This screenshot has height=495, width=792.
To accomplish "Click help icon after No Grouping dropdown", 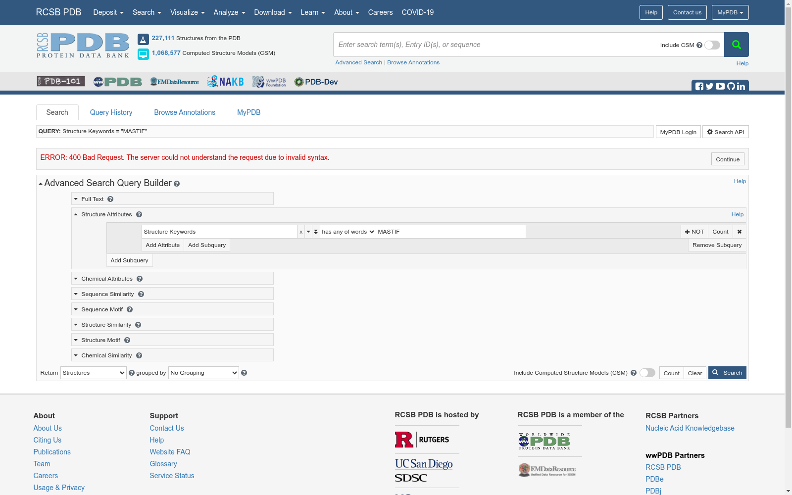I will pyautogui.click(x=244, y=373).
